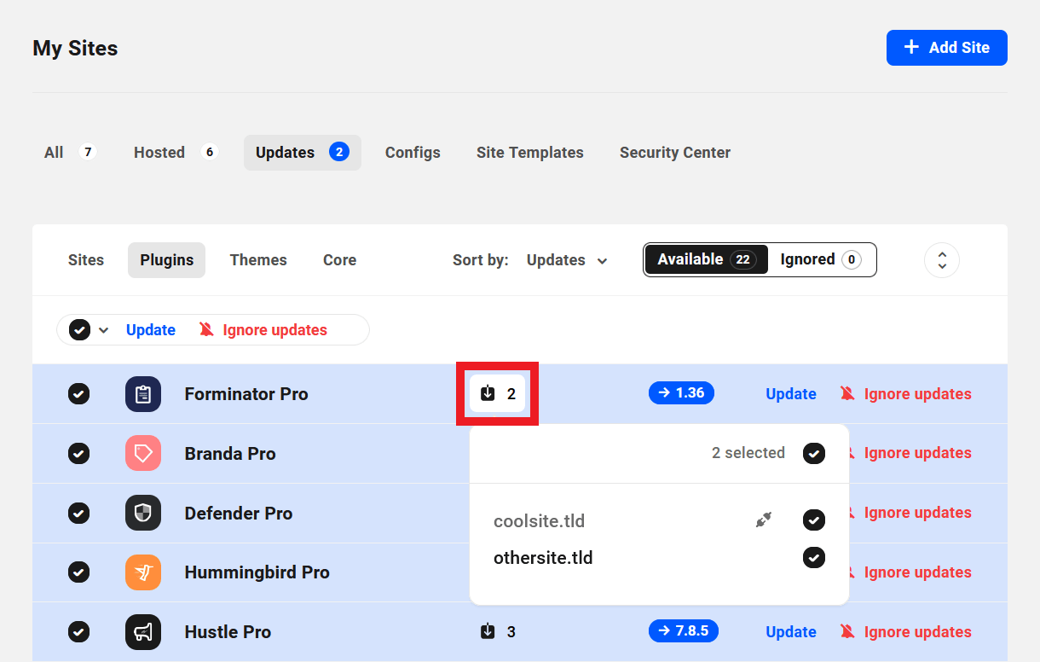Screen dimensions: 1040x662
Task: Click Update link for Forminator Pro
Action: [x=790, y=394]
